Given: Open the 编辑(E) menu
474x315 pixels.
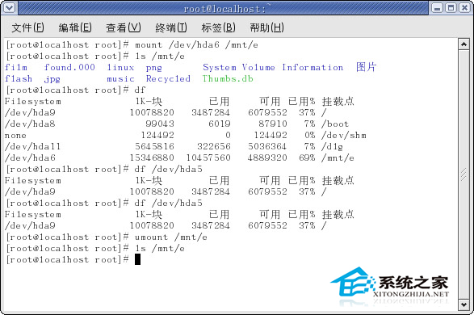Looking at the screenshot, I should (x=75, y=27).
